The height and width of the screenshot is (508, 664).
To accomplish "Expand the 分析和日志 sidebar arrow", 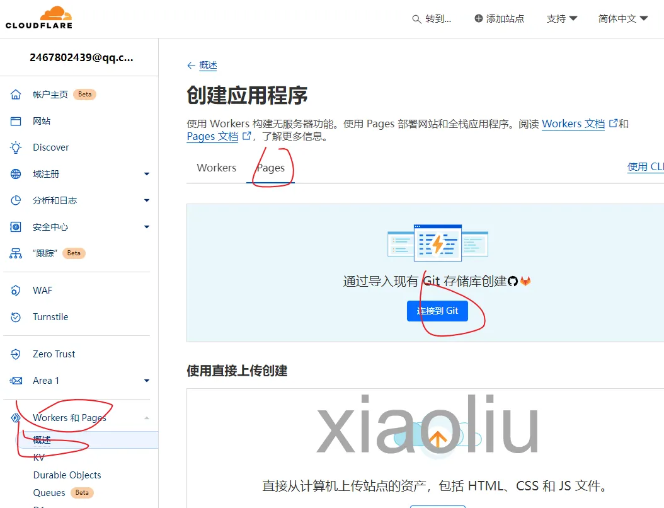I will [147, 200].
